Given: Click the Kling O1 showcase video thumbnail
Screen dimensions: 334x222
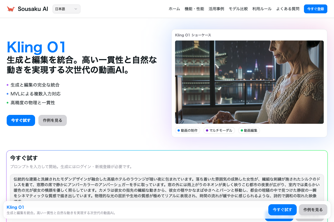Looking at the screenshot, I should click(249, 82).
